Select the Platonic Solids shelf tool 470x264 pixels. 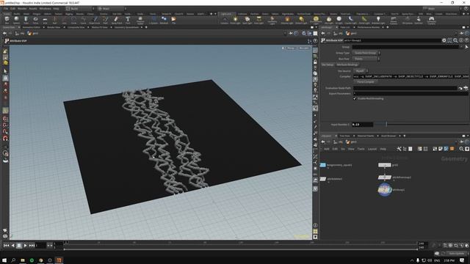coord(140,21)
